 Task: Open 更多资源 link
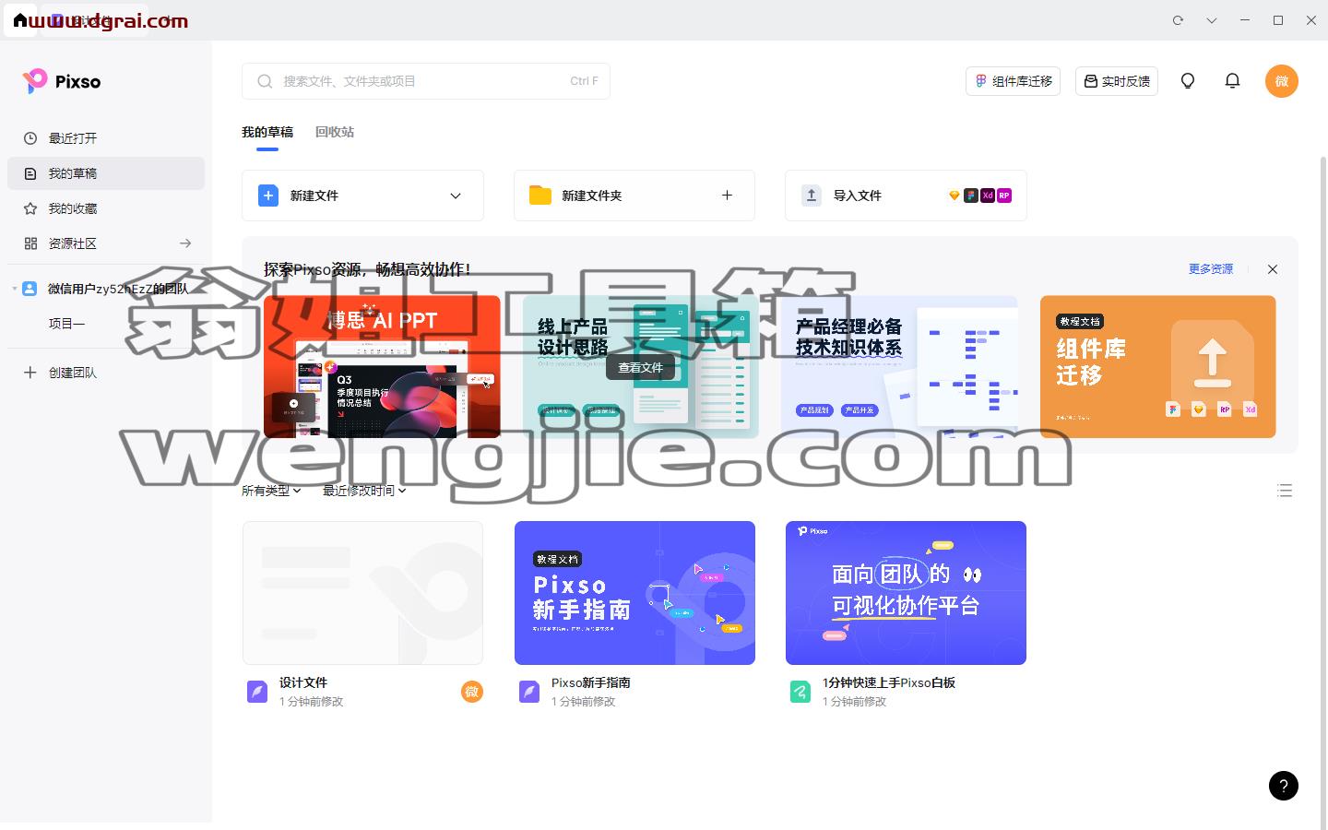click(1211, 269)
